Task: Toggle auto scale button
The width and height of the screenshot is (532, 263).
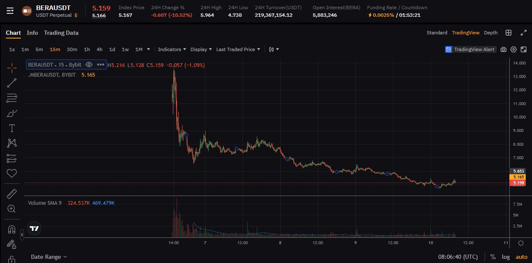Action: pos(522,257)
